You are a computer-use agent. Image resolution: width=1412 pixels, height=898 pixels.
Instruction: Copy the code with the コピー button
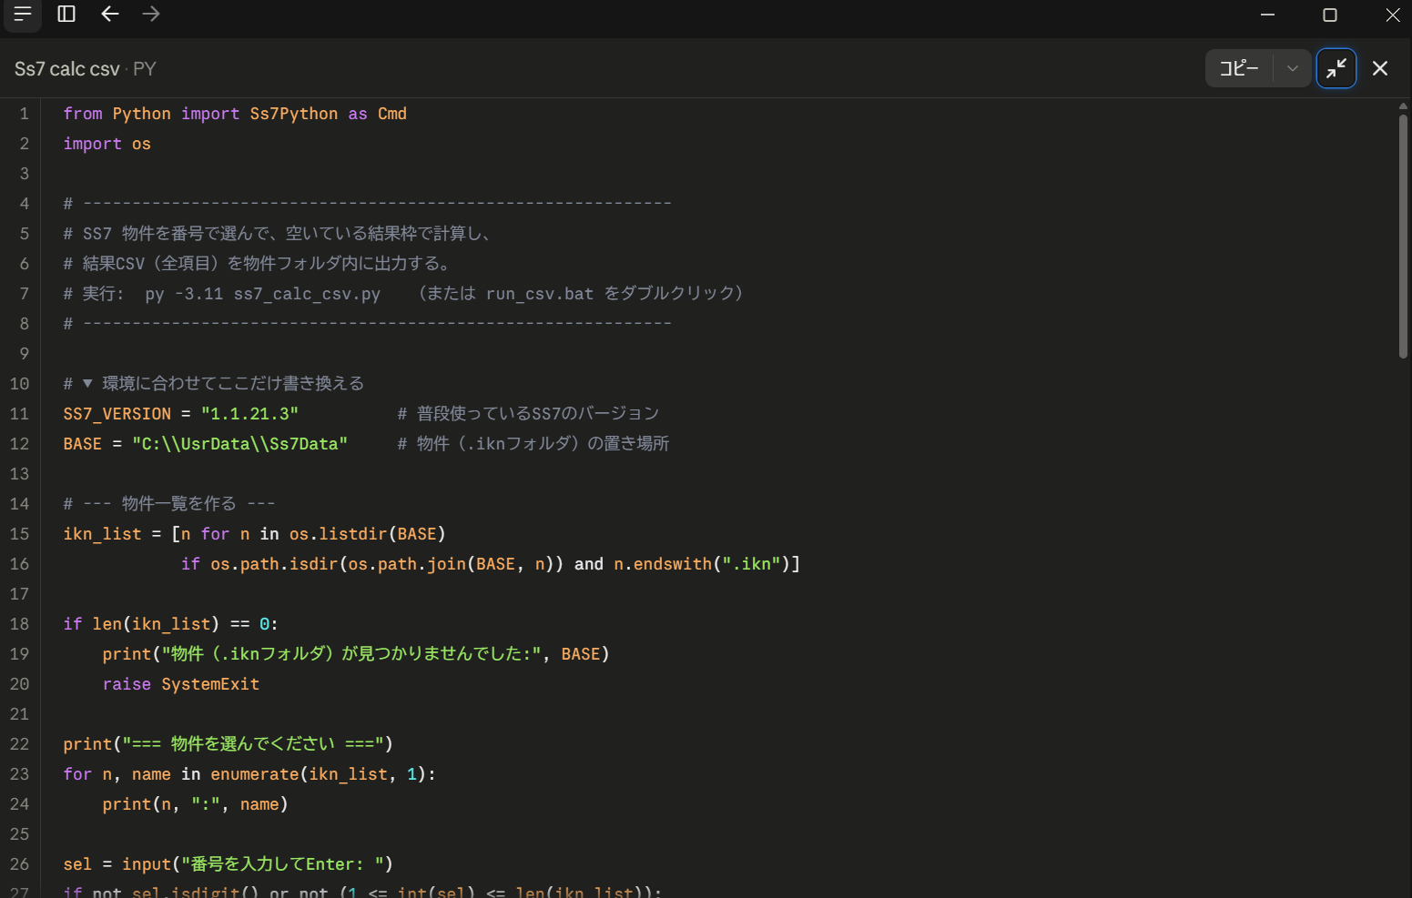(x=1239, y=68)
